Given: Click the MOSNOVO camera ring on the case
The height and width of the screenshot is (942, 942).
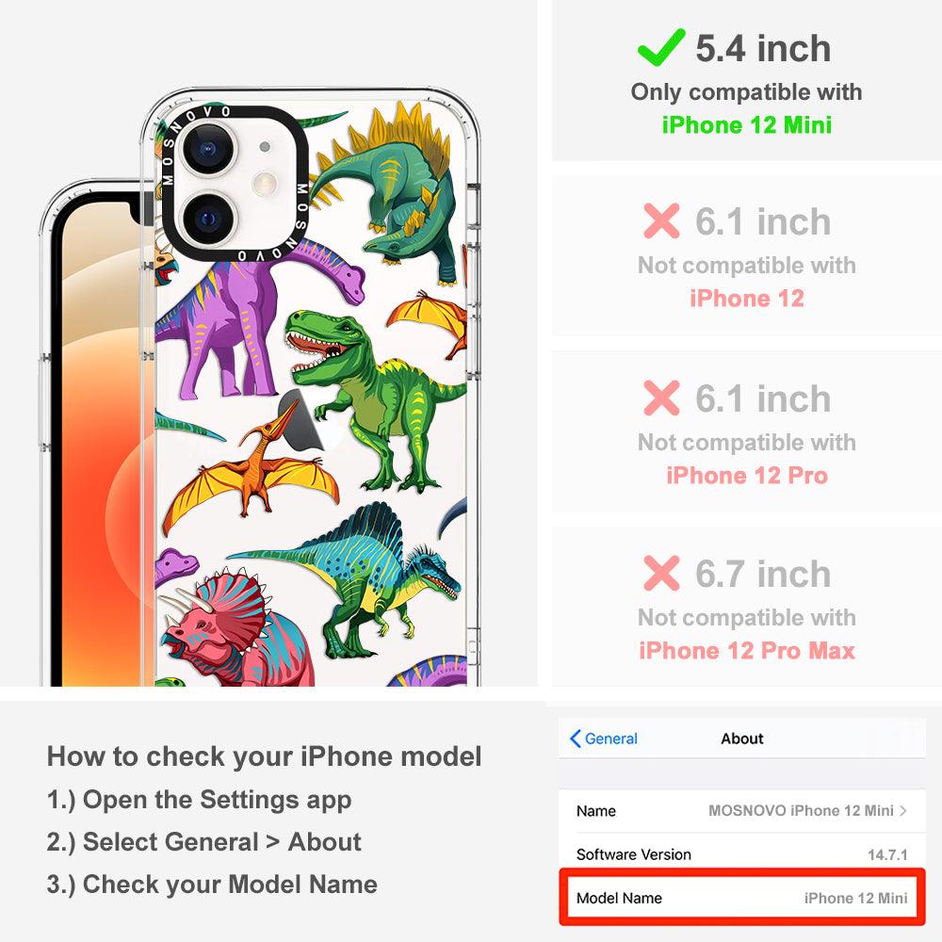Looking at the screenshot, I should click(235, 184).
